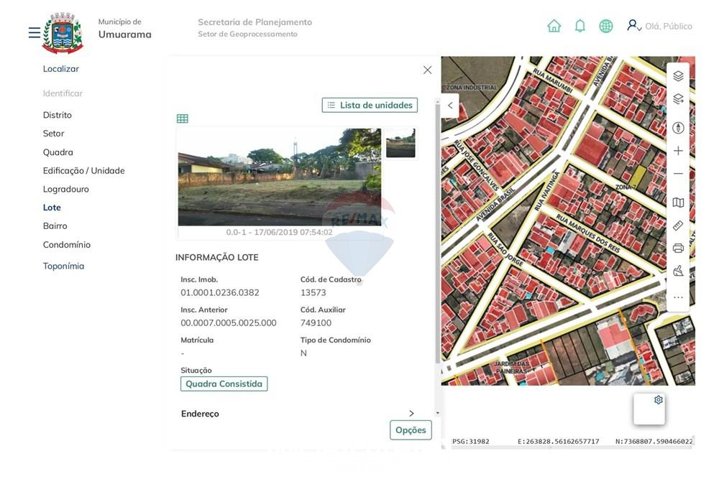The image size is (719, 479).
Task: Open the hamburger main menu
Action: [34, 33]
